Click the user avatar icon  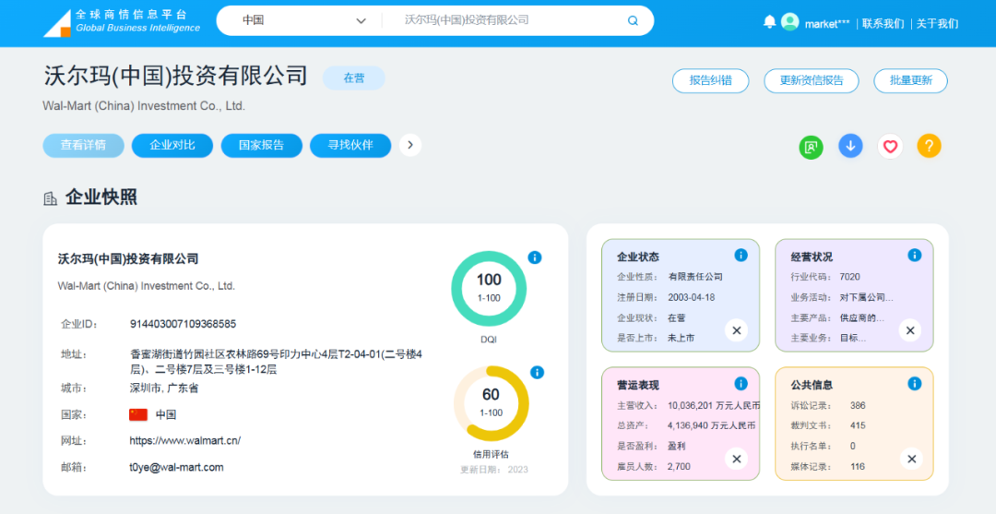pos(789,22)
